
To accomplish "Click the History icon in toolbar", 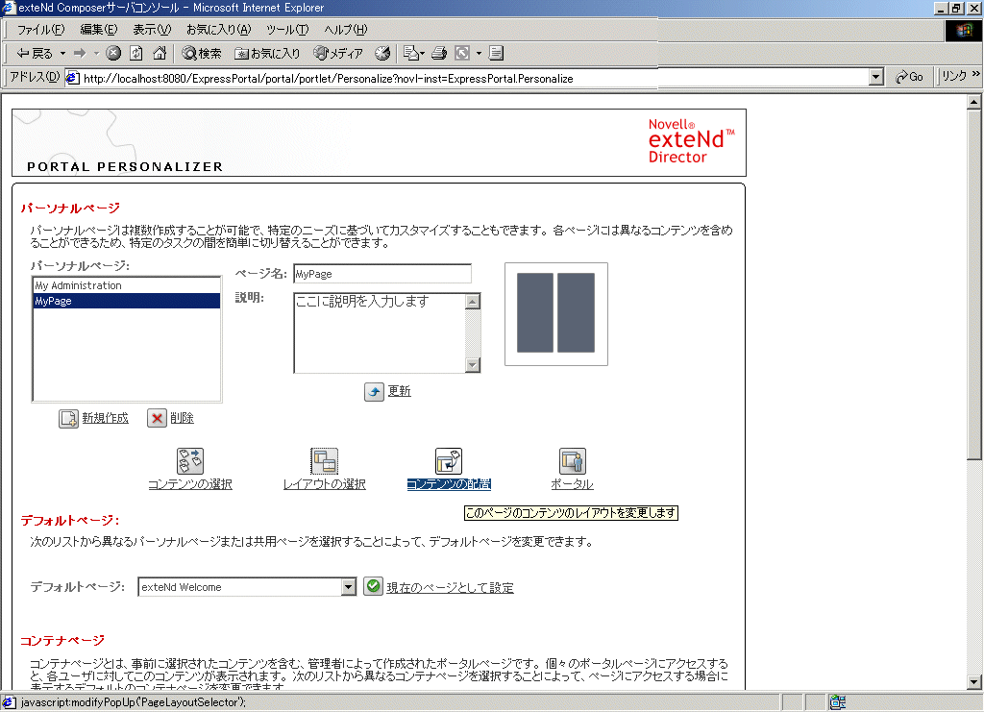I will coord(382,53).
